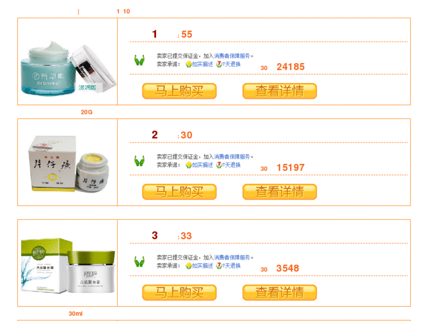Click 马上购买 button for item 1

180,91
